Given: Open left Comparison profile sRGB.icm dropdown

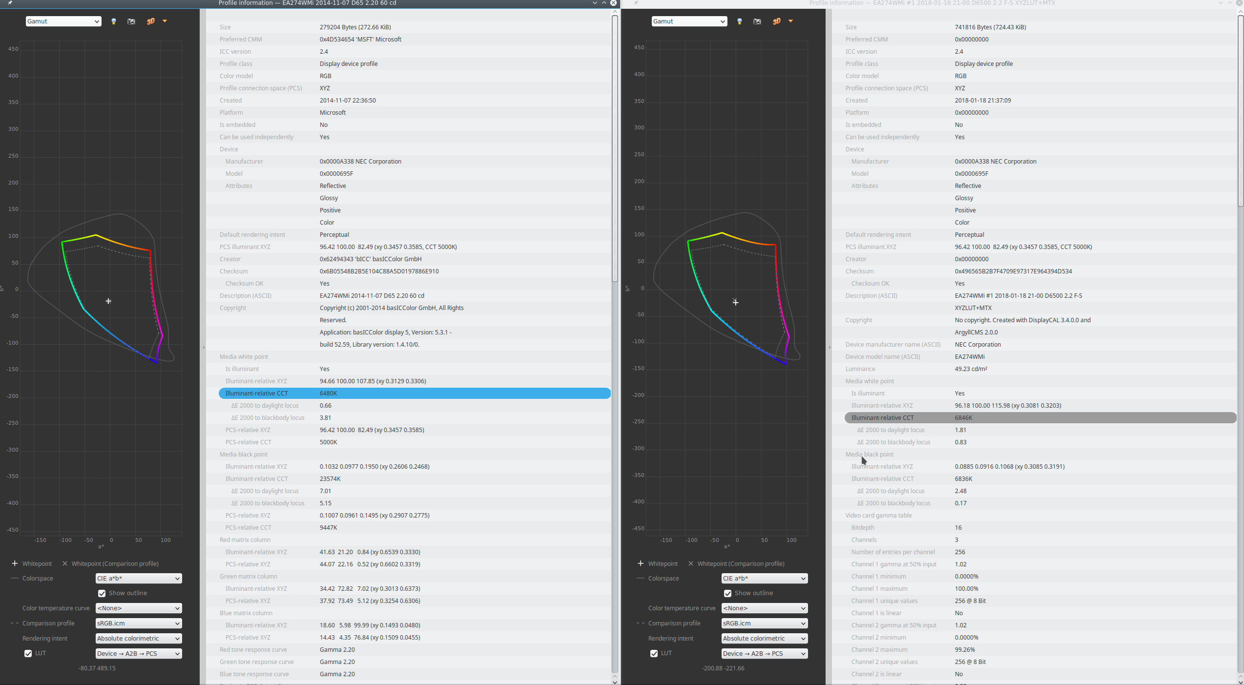Looking at the screenshot, I should (x=138, y=623).
